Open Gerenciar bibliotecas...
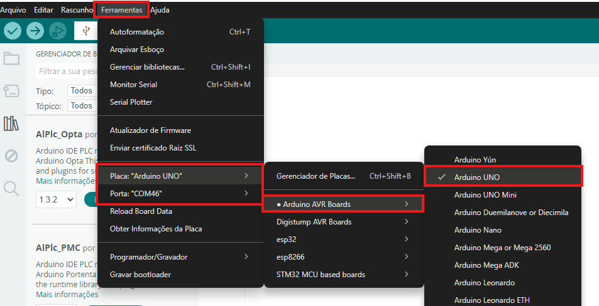 180,67
